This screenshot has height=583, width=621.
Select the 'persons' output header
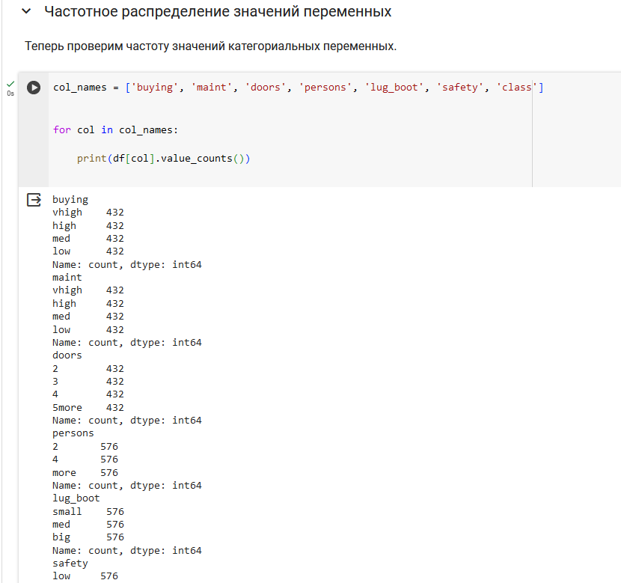[73, 433]
